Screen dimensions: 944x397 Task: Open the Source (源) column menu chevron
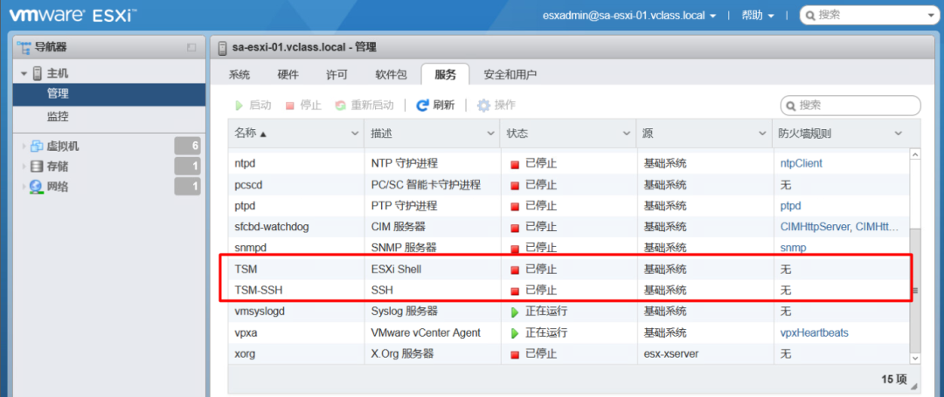[763, 133]
